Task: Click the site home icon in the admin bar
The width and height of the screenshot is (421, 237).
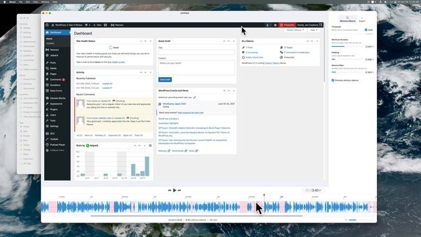Action: click(53, 25)
